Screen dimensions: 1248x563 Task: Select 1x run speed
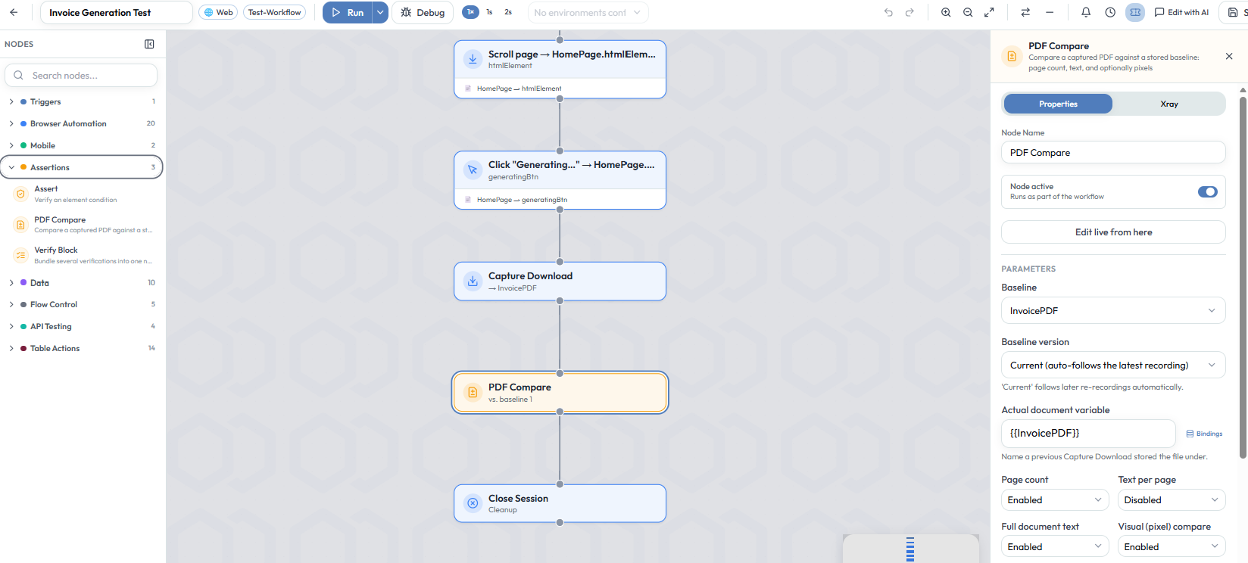click(470, 12)
